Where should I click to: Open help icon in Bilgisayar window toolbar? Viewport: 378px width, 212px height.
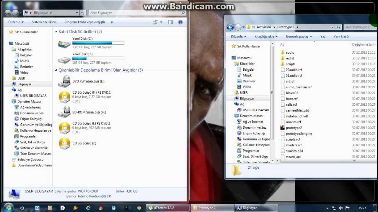[x=180, y=22]
